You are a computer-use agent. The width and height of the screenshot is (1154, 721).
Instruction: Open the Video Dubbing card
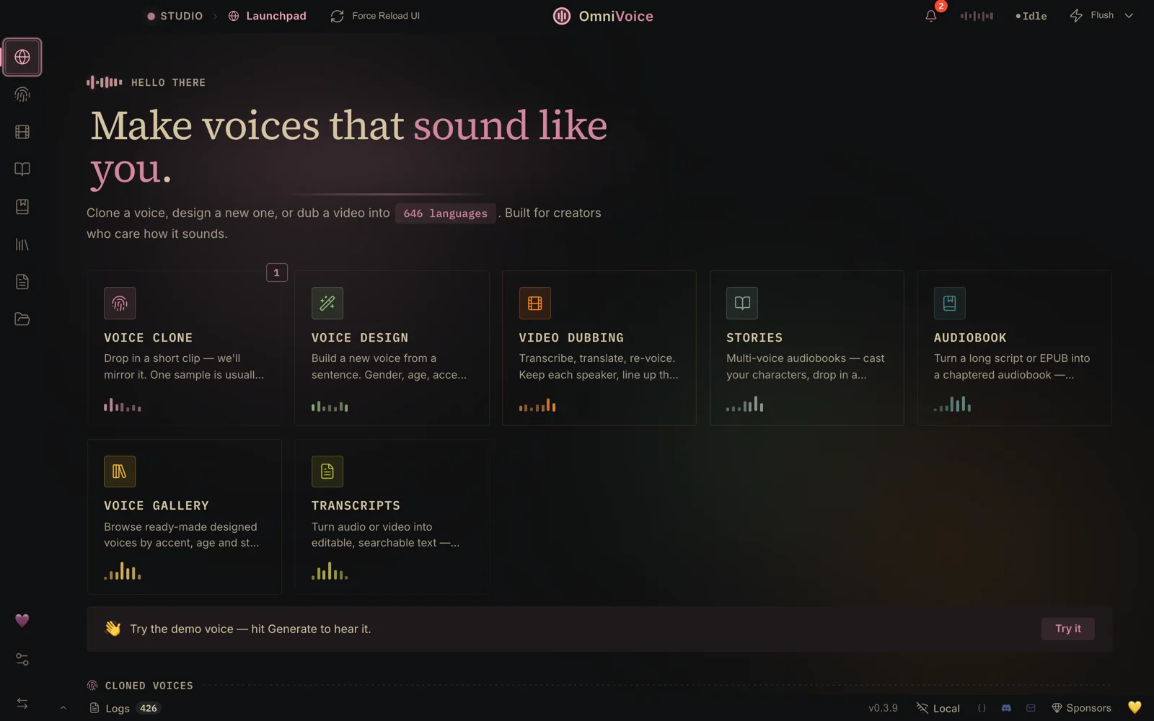coord(599,348)
